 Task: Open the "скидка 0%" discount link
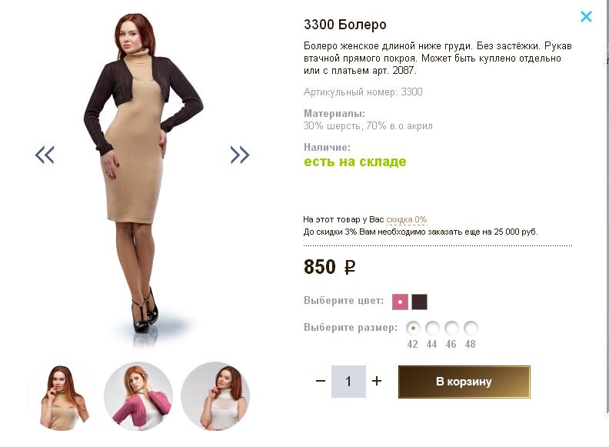click(x=406, y=219)
